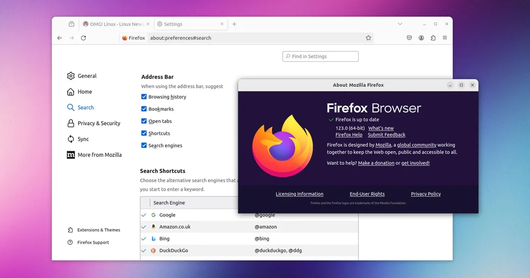Select the Bing favicon in the list
This screenshot has width=530, height=278.
154,239
